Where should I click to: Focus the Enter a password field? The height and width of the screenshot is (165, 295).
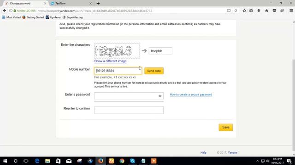[x=129, y=96]
